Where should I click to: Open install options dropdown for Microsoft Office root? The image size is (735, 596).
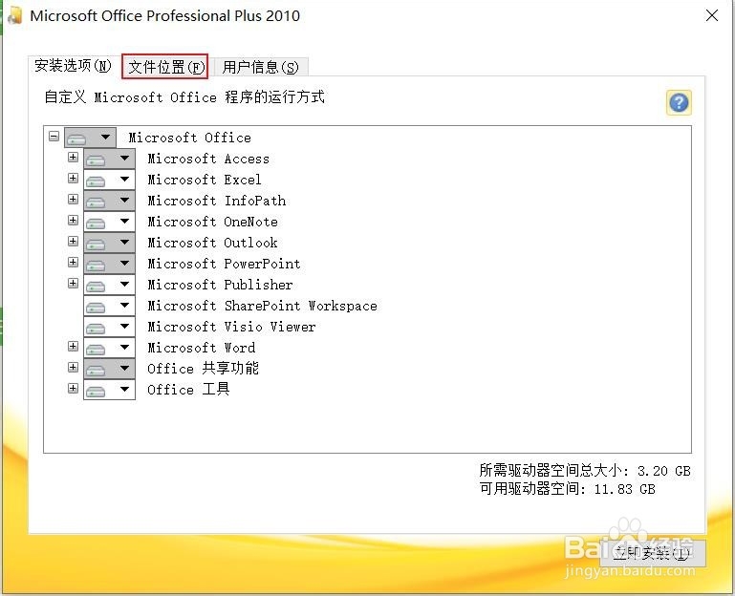(90, 138)
